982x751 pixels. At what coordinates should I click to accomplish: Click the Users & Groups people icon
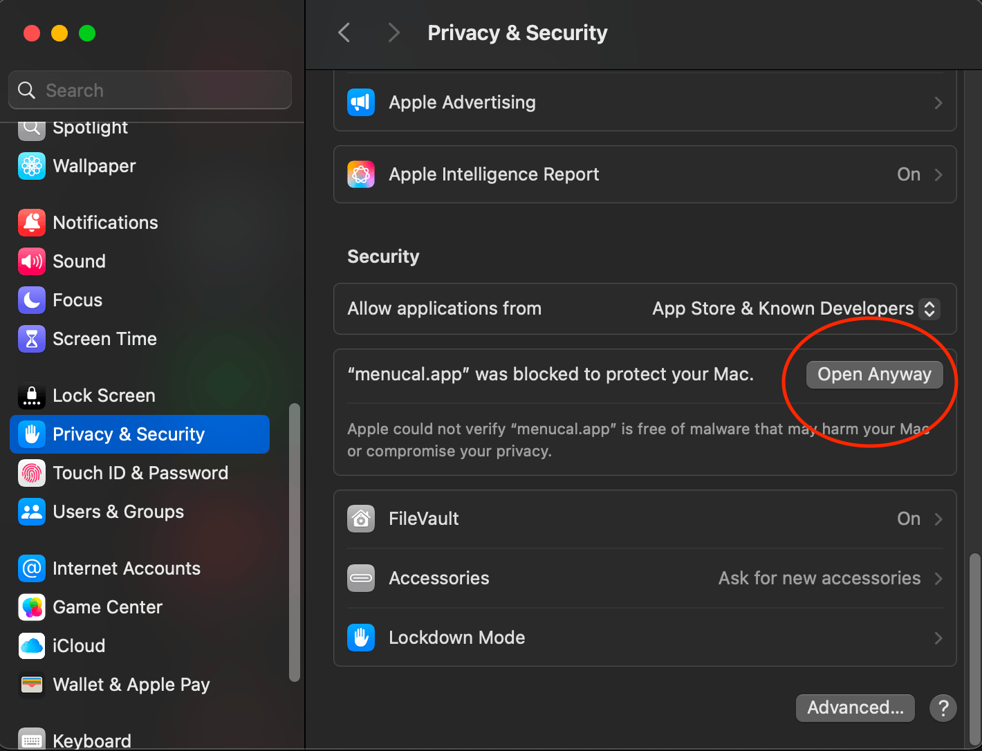32,512
